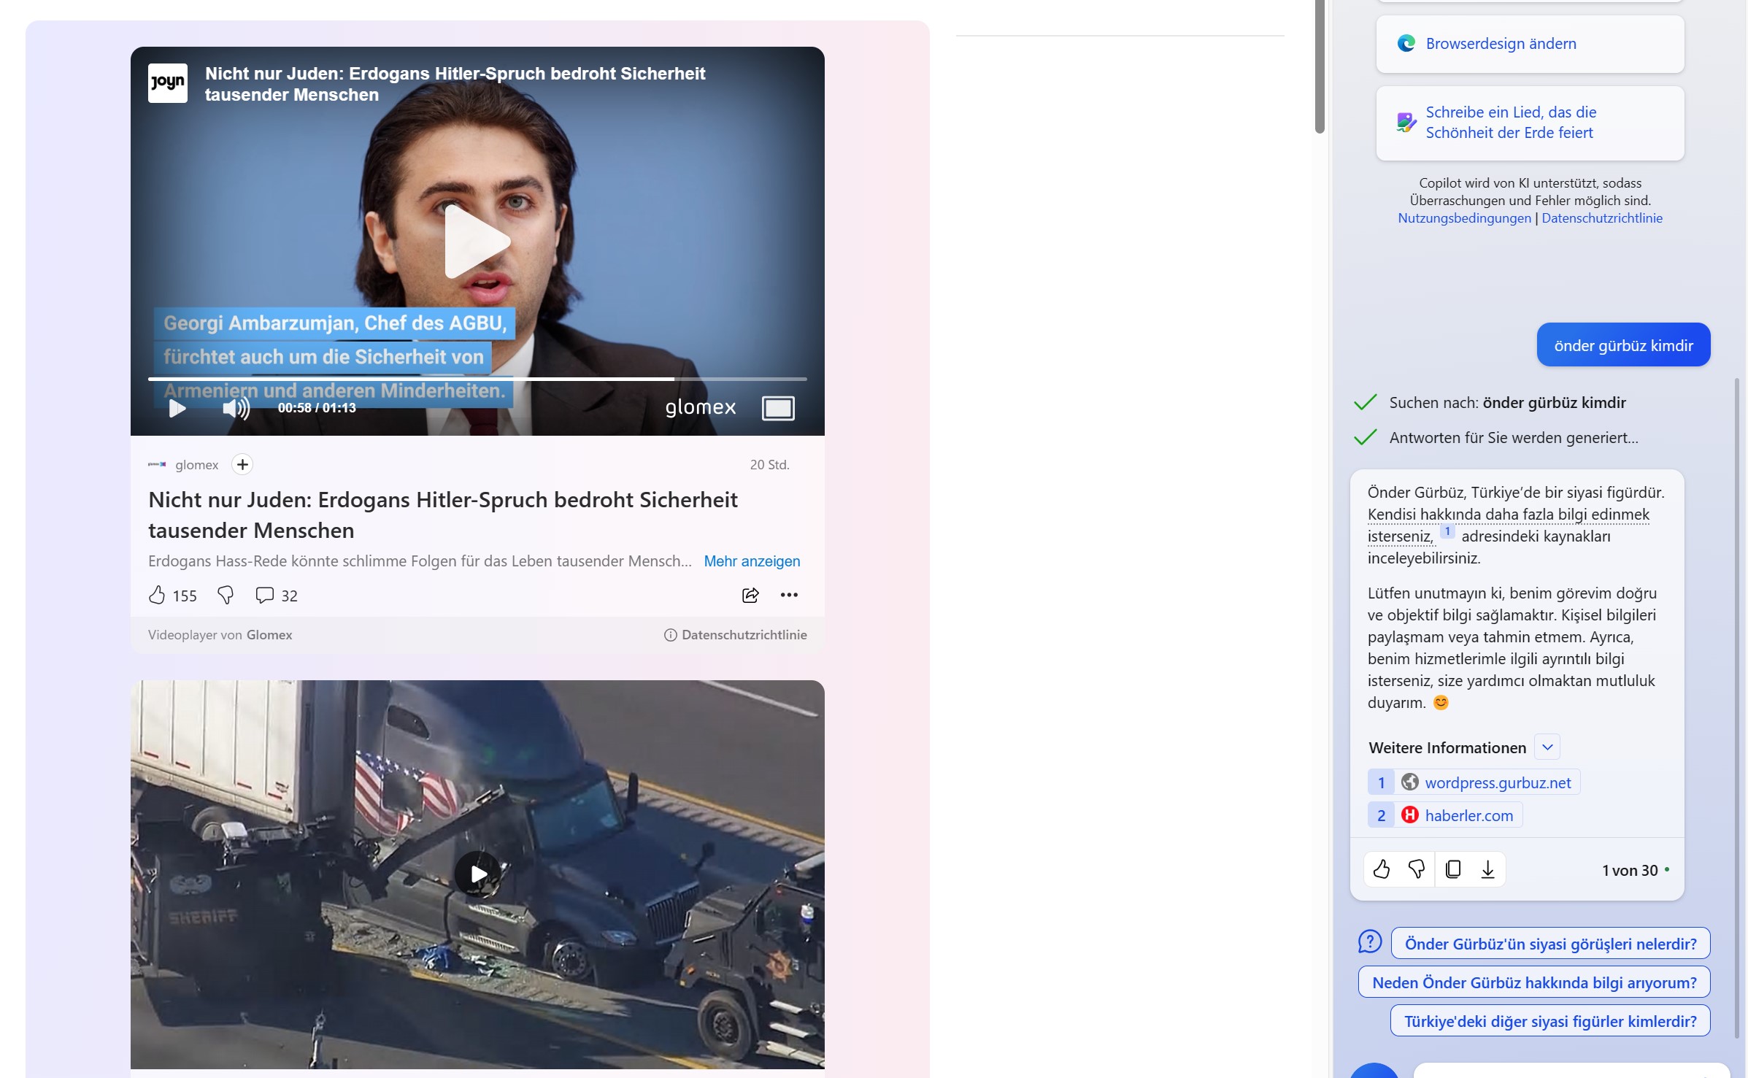
Task: Like the Erdogan article with thumbs up
Action: [x=157, y=595]
